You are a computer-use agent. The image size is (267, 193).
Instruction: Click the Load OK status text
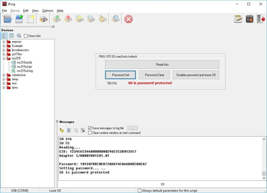(x=55, y=191)
